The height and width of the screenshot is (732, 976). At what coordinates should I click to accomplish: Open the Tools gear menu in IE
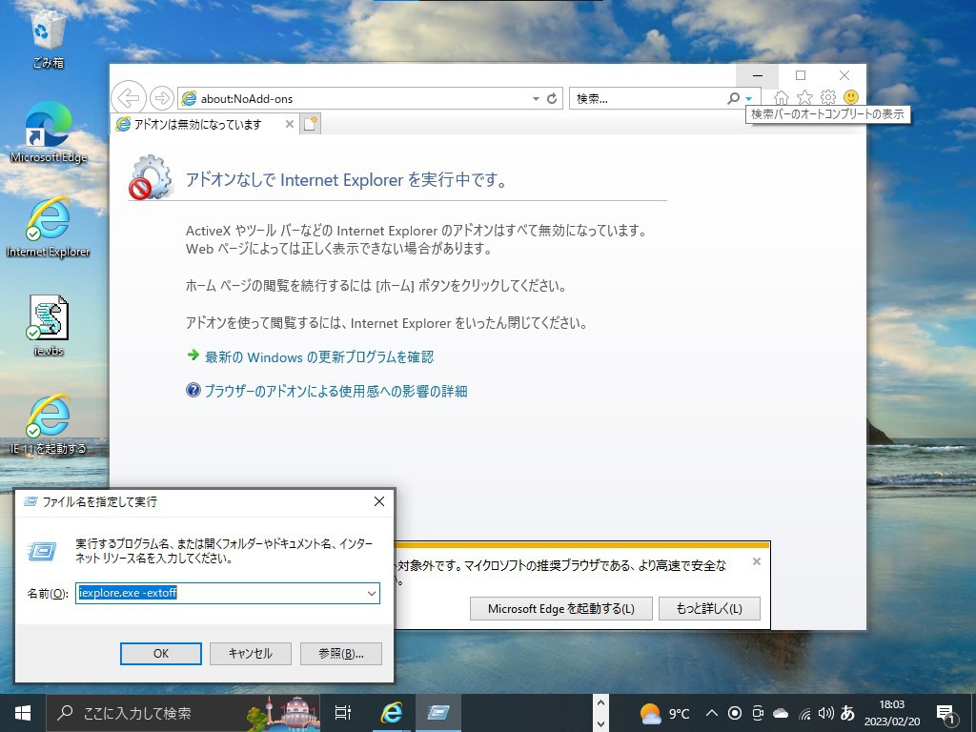827,97
